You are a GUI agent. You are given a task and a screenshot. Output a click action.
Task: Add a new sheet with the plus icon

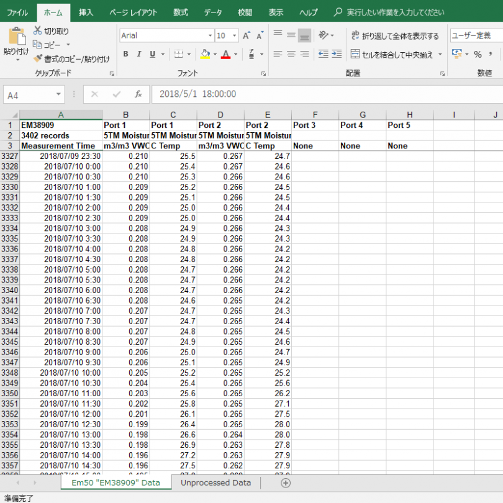coord(286,483)
